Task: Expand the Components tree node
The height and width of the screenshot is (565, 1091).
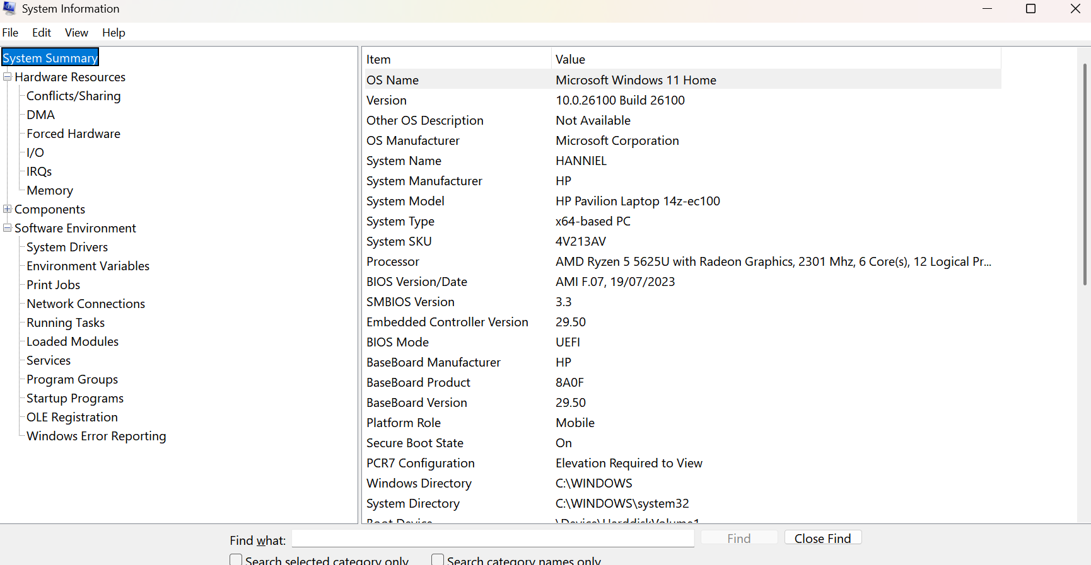Action: (8, 209)
